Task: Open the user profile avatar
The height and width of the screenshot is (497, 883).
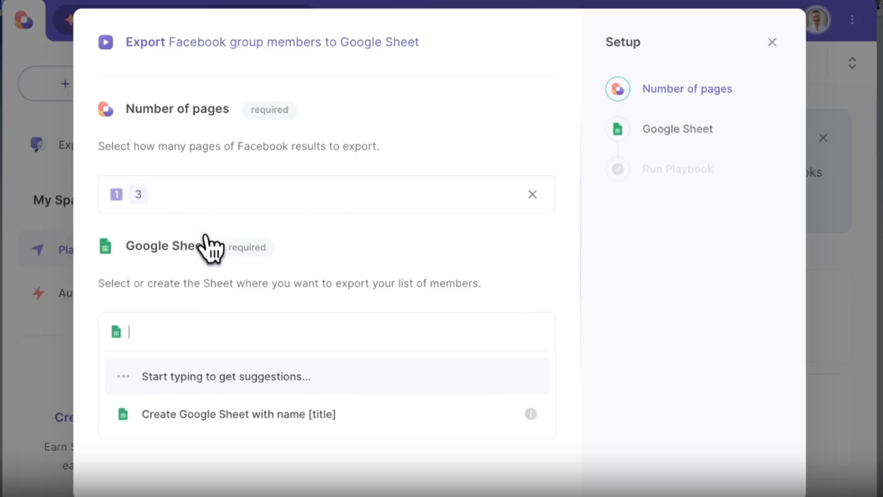Action: 817,20
